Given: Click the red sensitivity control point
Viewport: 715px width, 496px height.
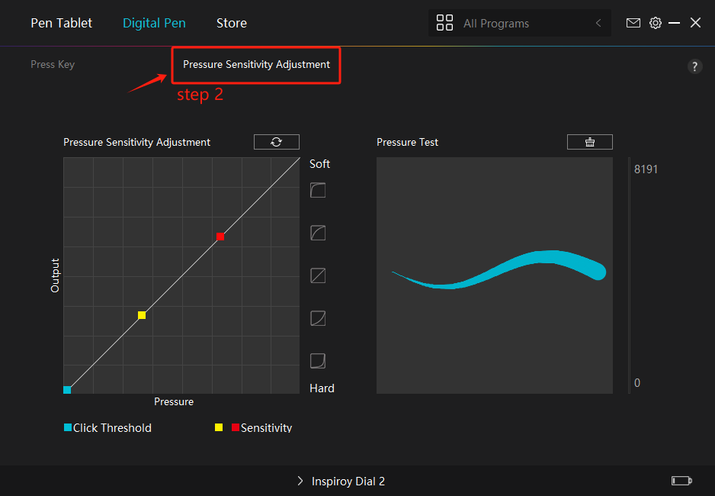Looking at the screenshot, I should click(220, 237).
